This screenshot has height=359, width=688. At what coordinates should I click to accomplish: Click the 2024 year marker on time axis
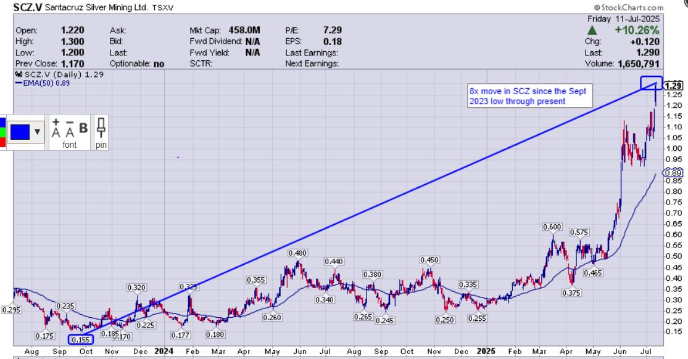coord(164,351)
